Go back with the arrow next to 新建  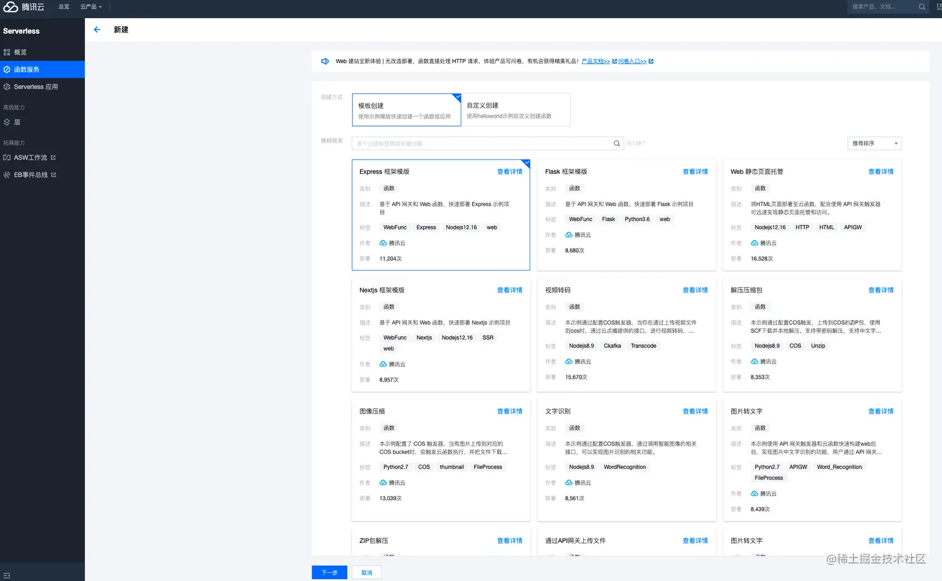coord(97,29)
